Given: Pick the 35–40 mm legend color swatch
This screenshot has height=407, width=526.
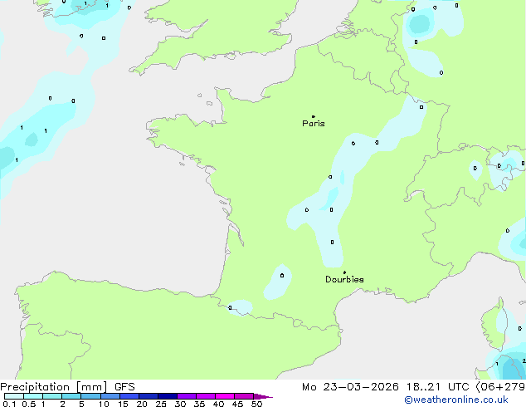Looking at the screenshot, I should 206,396.
